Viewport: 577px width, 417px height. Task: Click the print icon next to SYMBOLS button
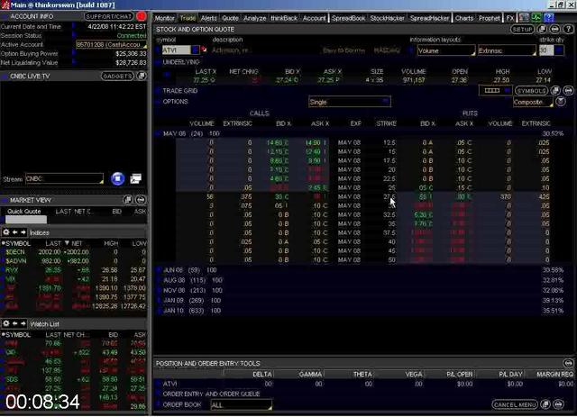pyautogui.click(x=569, y=90)
